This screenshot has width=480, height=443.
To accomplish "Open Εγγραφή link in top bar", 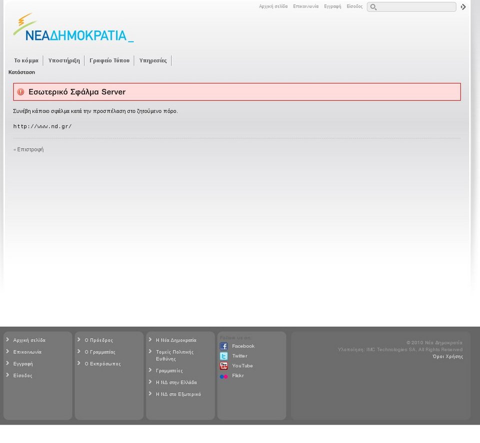I will tap(332, 6).
